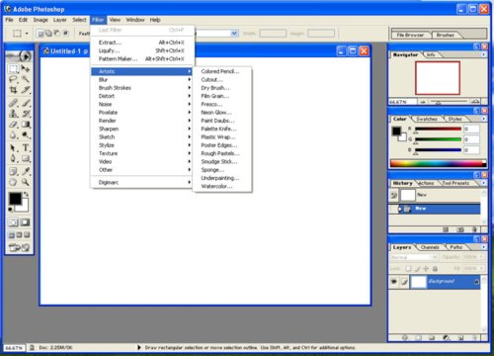Open the File Browser tab
Viewport: 494px width, 356px height.
pyautogui.click(x=410, y=35)
